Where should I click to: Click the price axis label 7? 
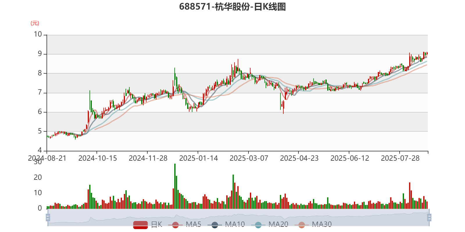(x=40, y=93)
